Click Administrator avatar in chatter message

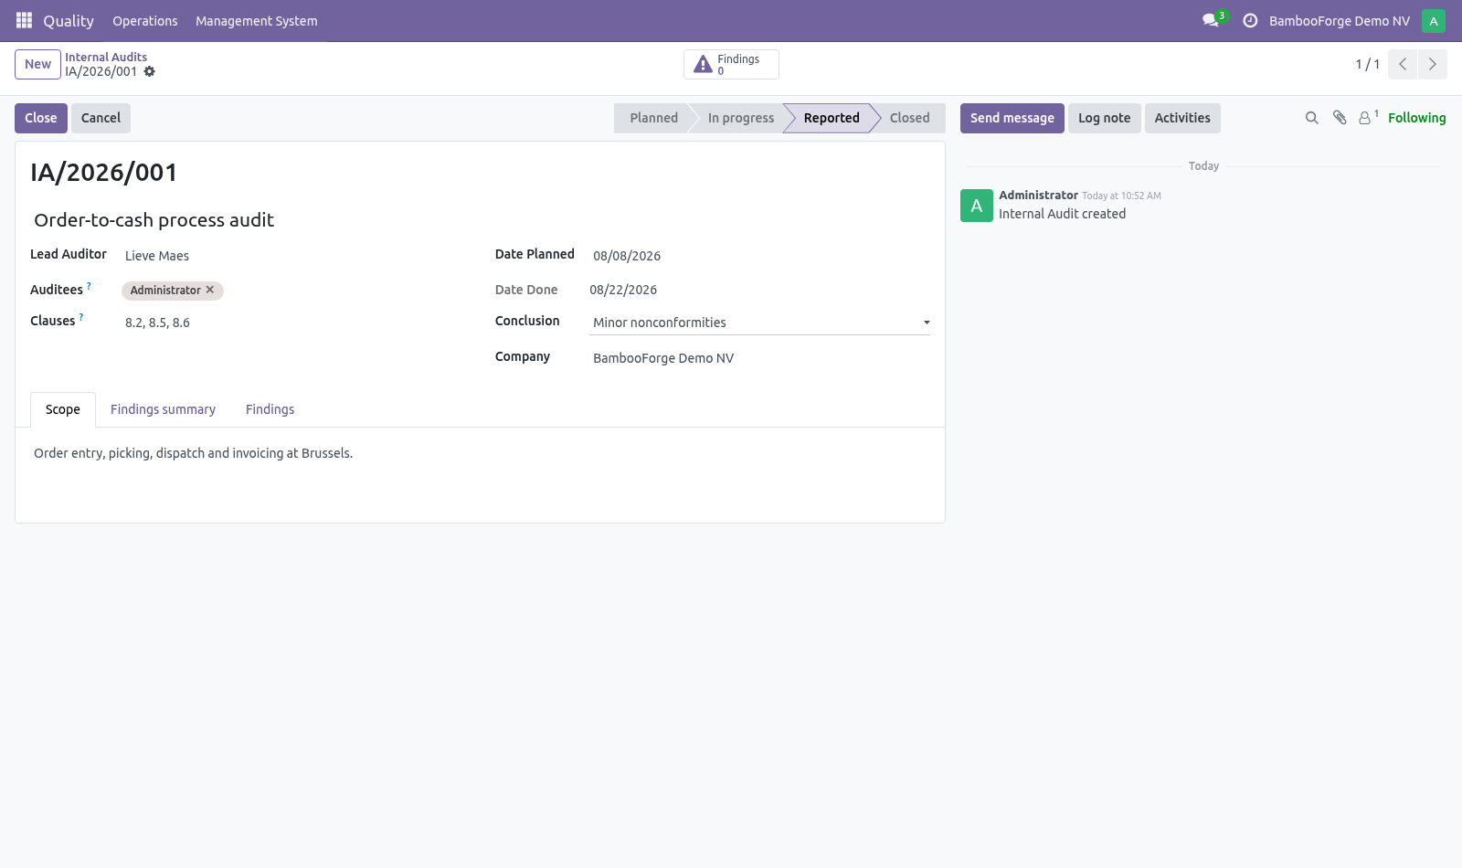click(x=977, y=206)
